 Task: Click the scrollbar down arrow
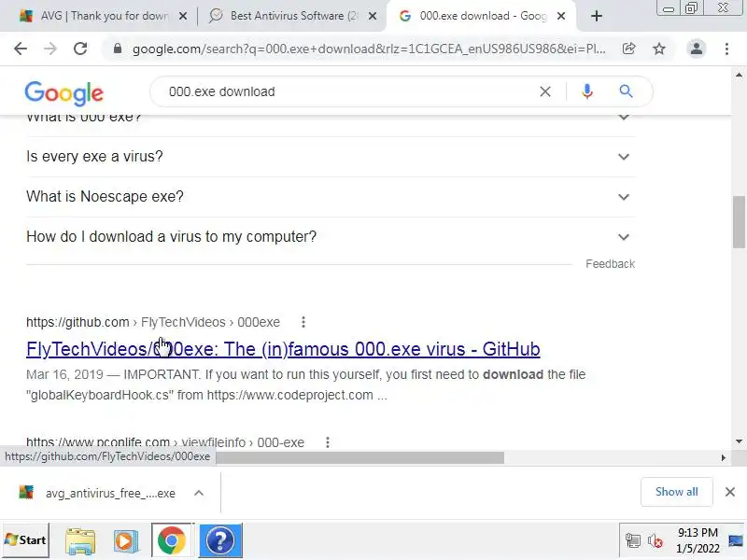739,441
